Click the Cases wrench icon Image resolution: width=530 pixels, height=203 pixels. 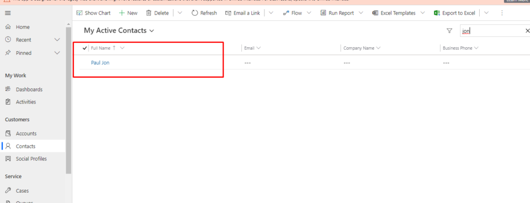pyautogui.click(x=8, y=191)
